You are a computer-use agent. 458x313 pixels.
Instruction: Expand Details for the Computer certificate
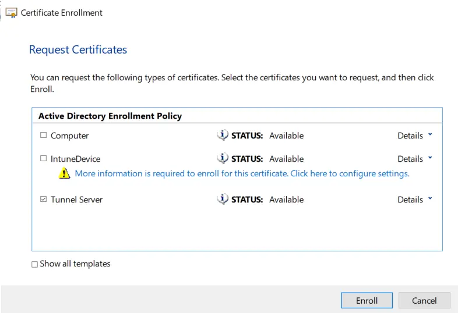415,136
